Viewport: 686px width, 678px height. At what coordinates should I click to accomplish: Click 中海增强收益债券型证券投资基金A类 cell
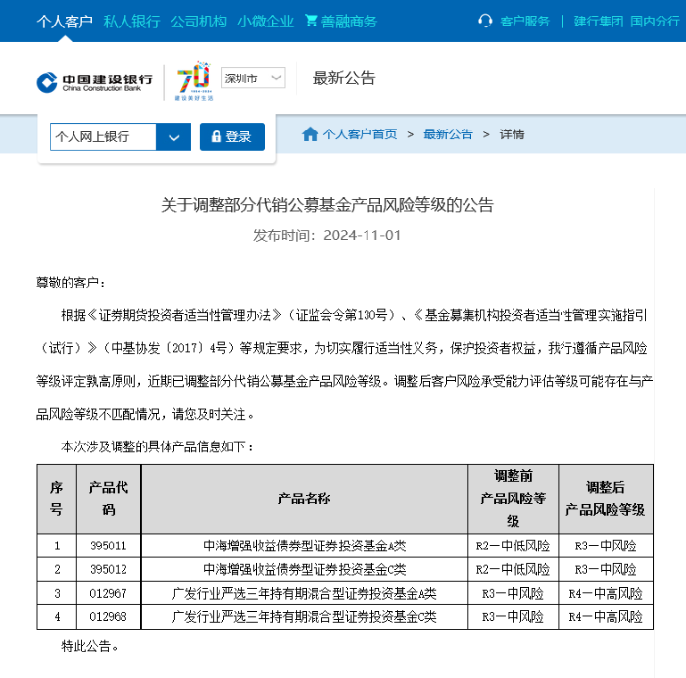[305, 546]
